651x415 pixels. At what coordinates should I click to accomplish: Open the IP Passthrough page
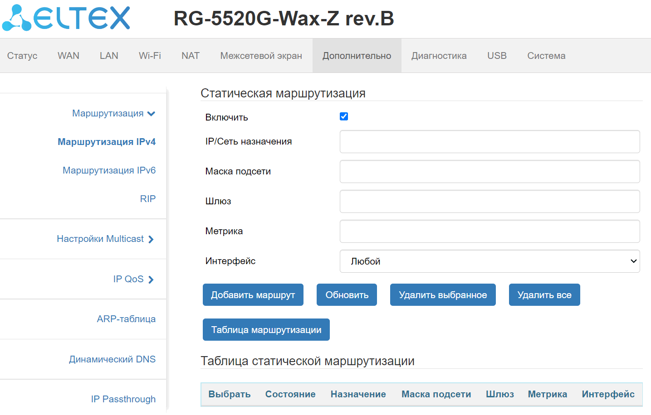[x=123, y=399]
